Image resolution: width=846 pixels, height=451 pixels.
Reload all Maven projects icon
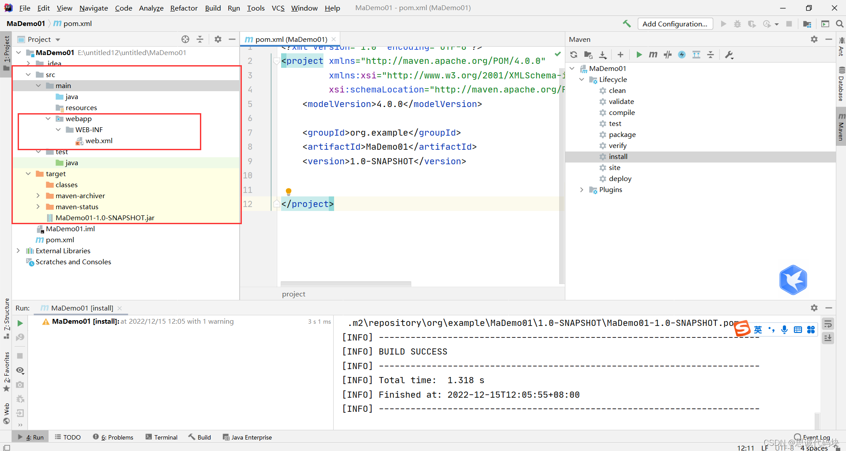pos(574,55)
